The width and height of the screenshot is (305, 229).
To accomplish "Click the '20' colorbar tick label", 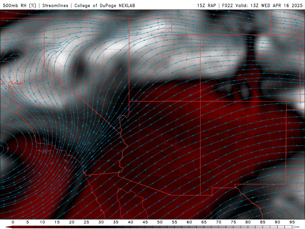I will [x=72, y=222].
